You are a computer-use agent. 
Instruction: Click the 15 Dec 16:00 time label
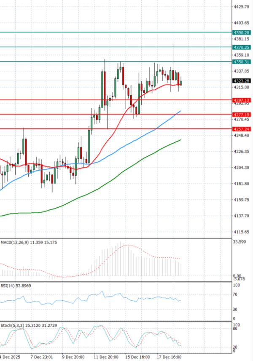click(x=137, y=357)
